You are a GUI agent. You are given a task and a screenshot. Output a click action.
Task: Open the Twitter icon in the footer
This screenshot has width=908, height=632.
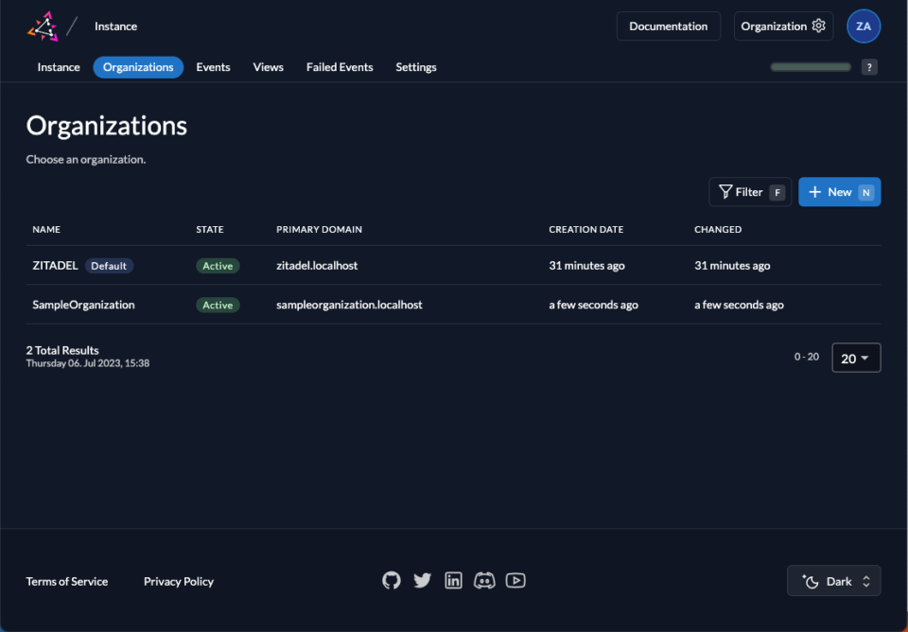tap(422, 580)
